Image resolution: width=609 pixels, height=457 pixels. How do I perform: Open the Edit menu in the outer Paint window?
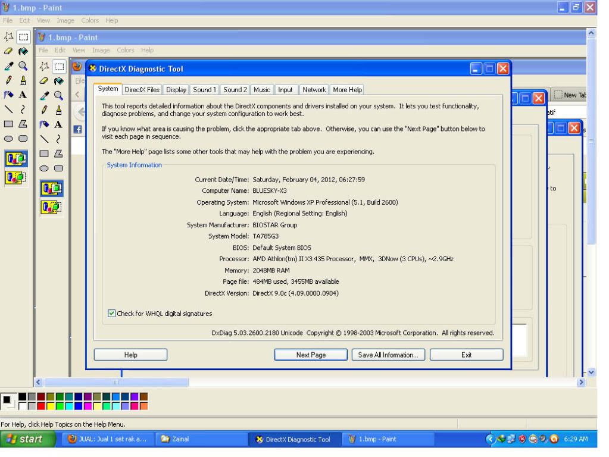[x=24, y=21]
